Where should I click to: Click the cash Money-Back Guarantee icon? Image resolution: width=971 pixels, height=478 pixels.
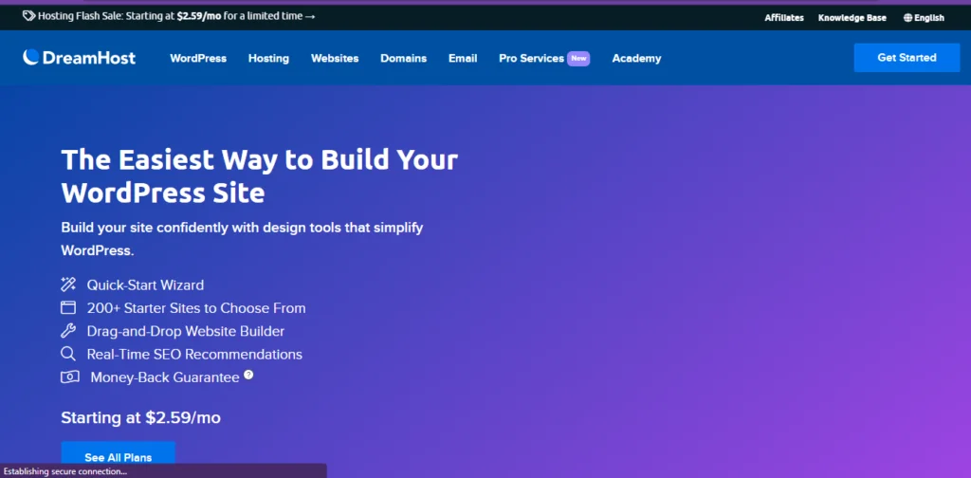pos(69,377)
